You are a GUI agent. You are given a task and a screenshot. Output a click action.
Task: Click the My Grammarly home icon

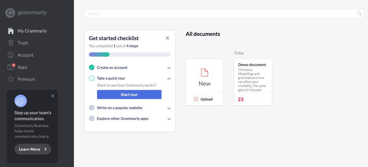click(x=11, y=31)
